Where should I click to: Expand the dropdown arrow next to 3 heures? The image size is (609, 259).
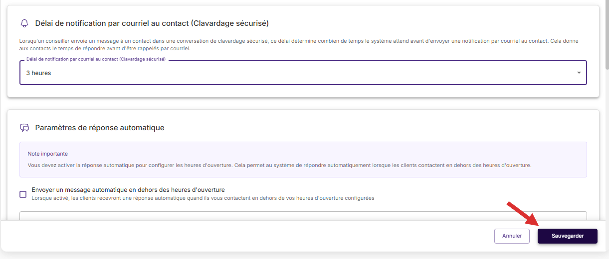coord(579,73)
